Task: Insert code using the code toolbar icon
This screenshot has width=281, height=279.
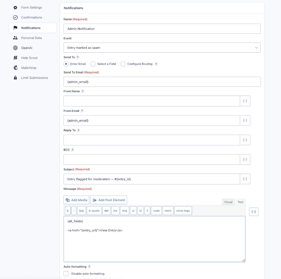Action: point(156,211)
